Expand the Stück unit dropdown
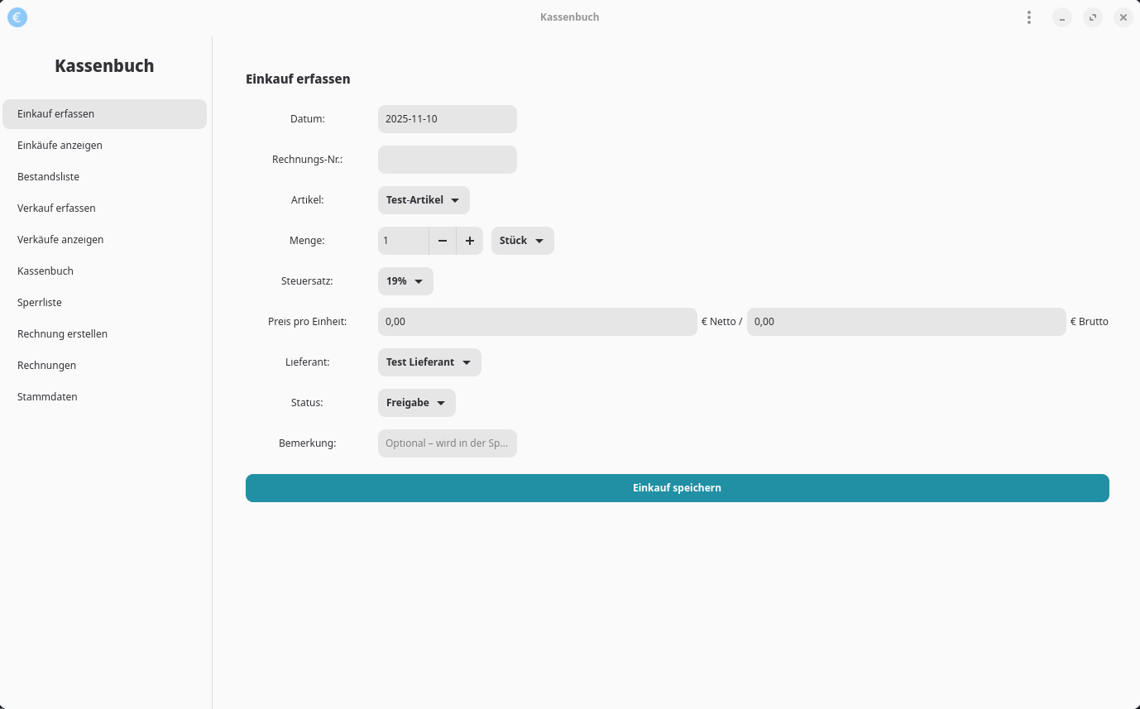1140x709 pixels. click(x=522, y=241)
